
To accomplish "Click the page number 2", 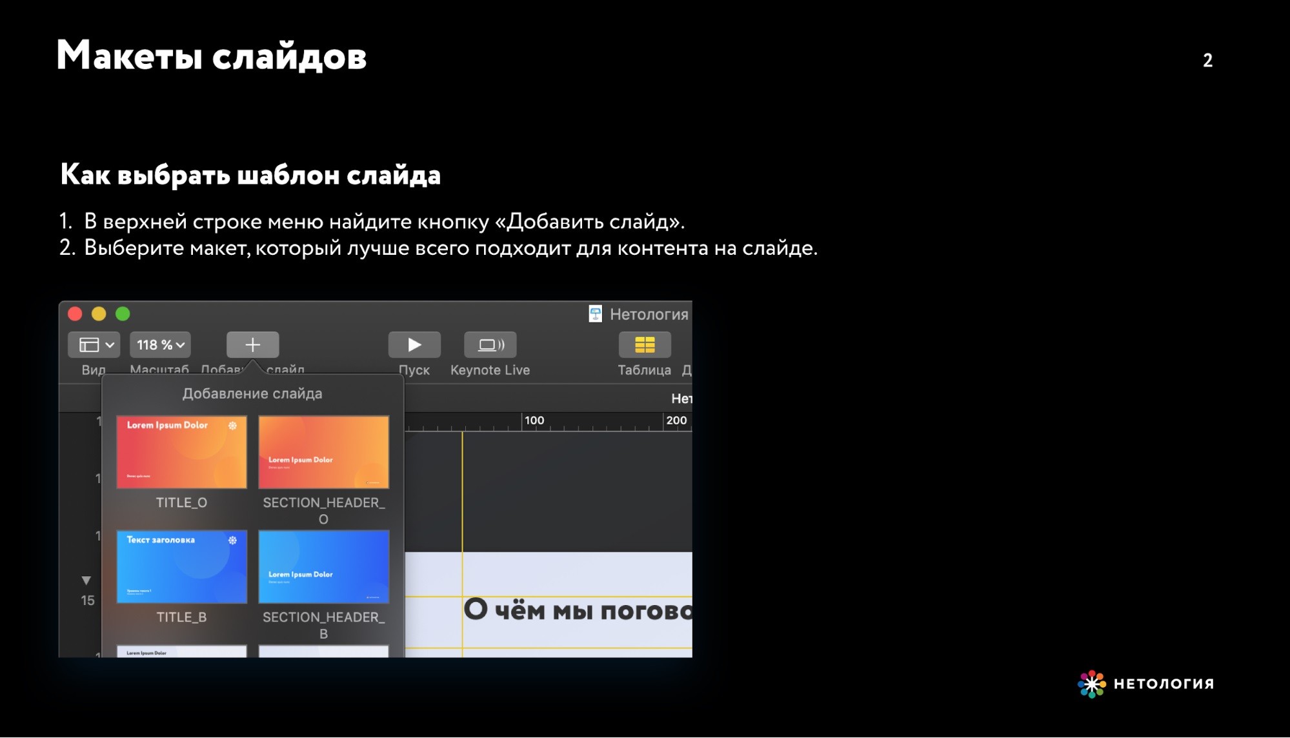I will [x=1207, y=61].
